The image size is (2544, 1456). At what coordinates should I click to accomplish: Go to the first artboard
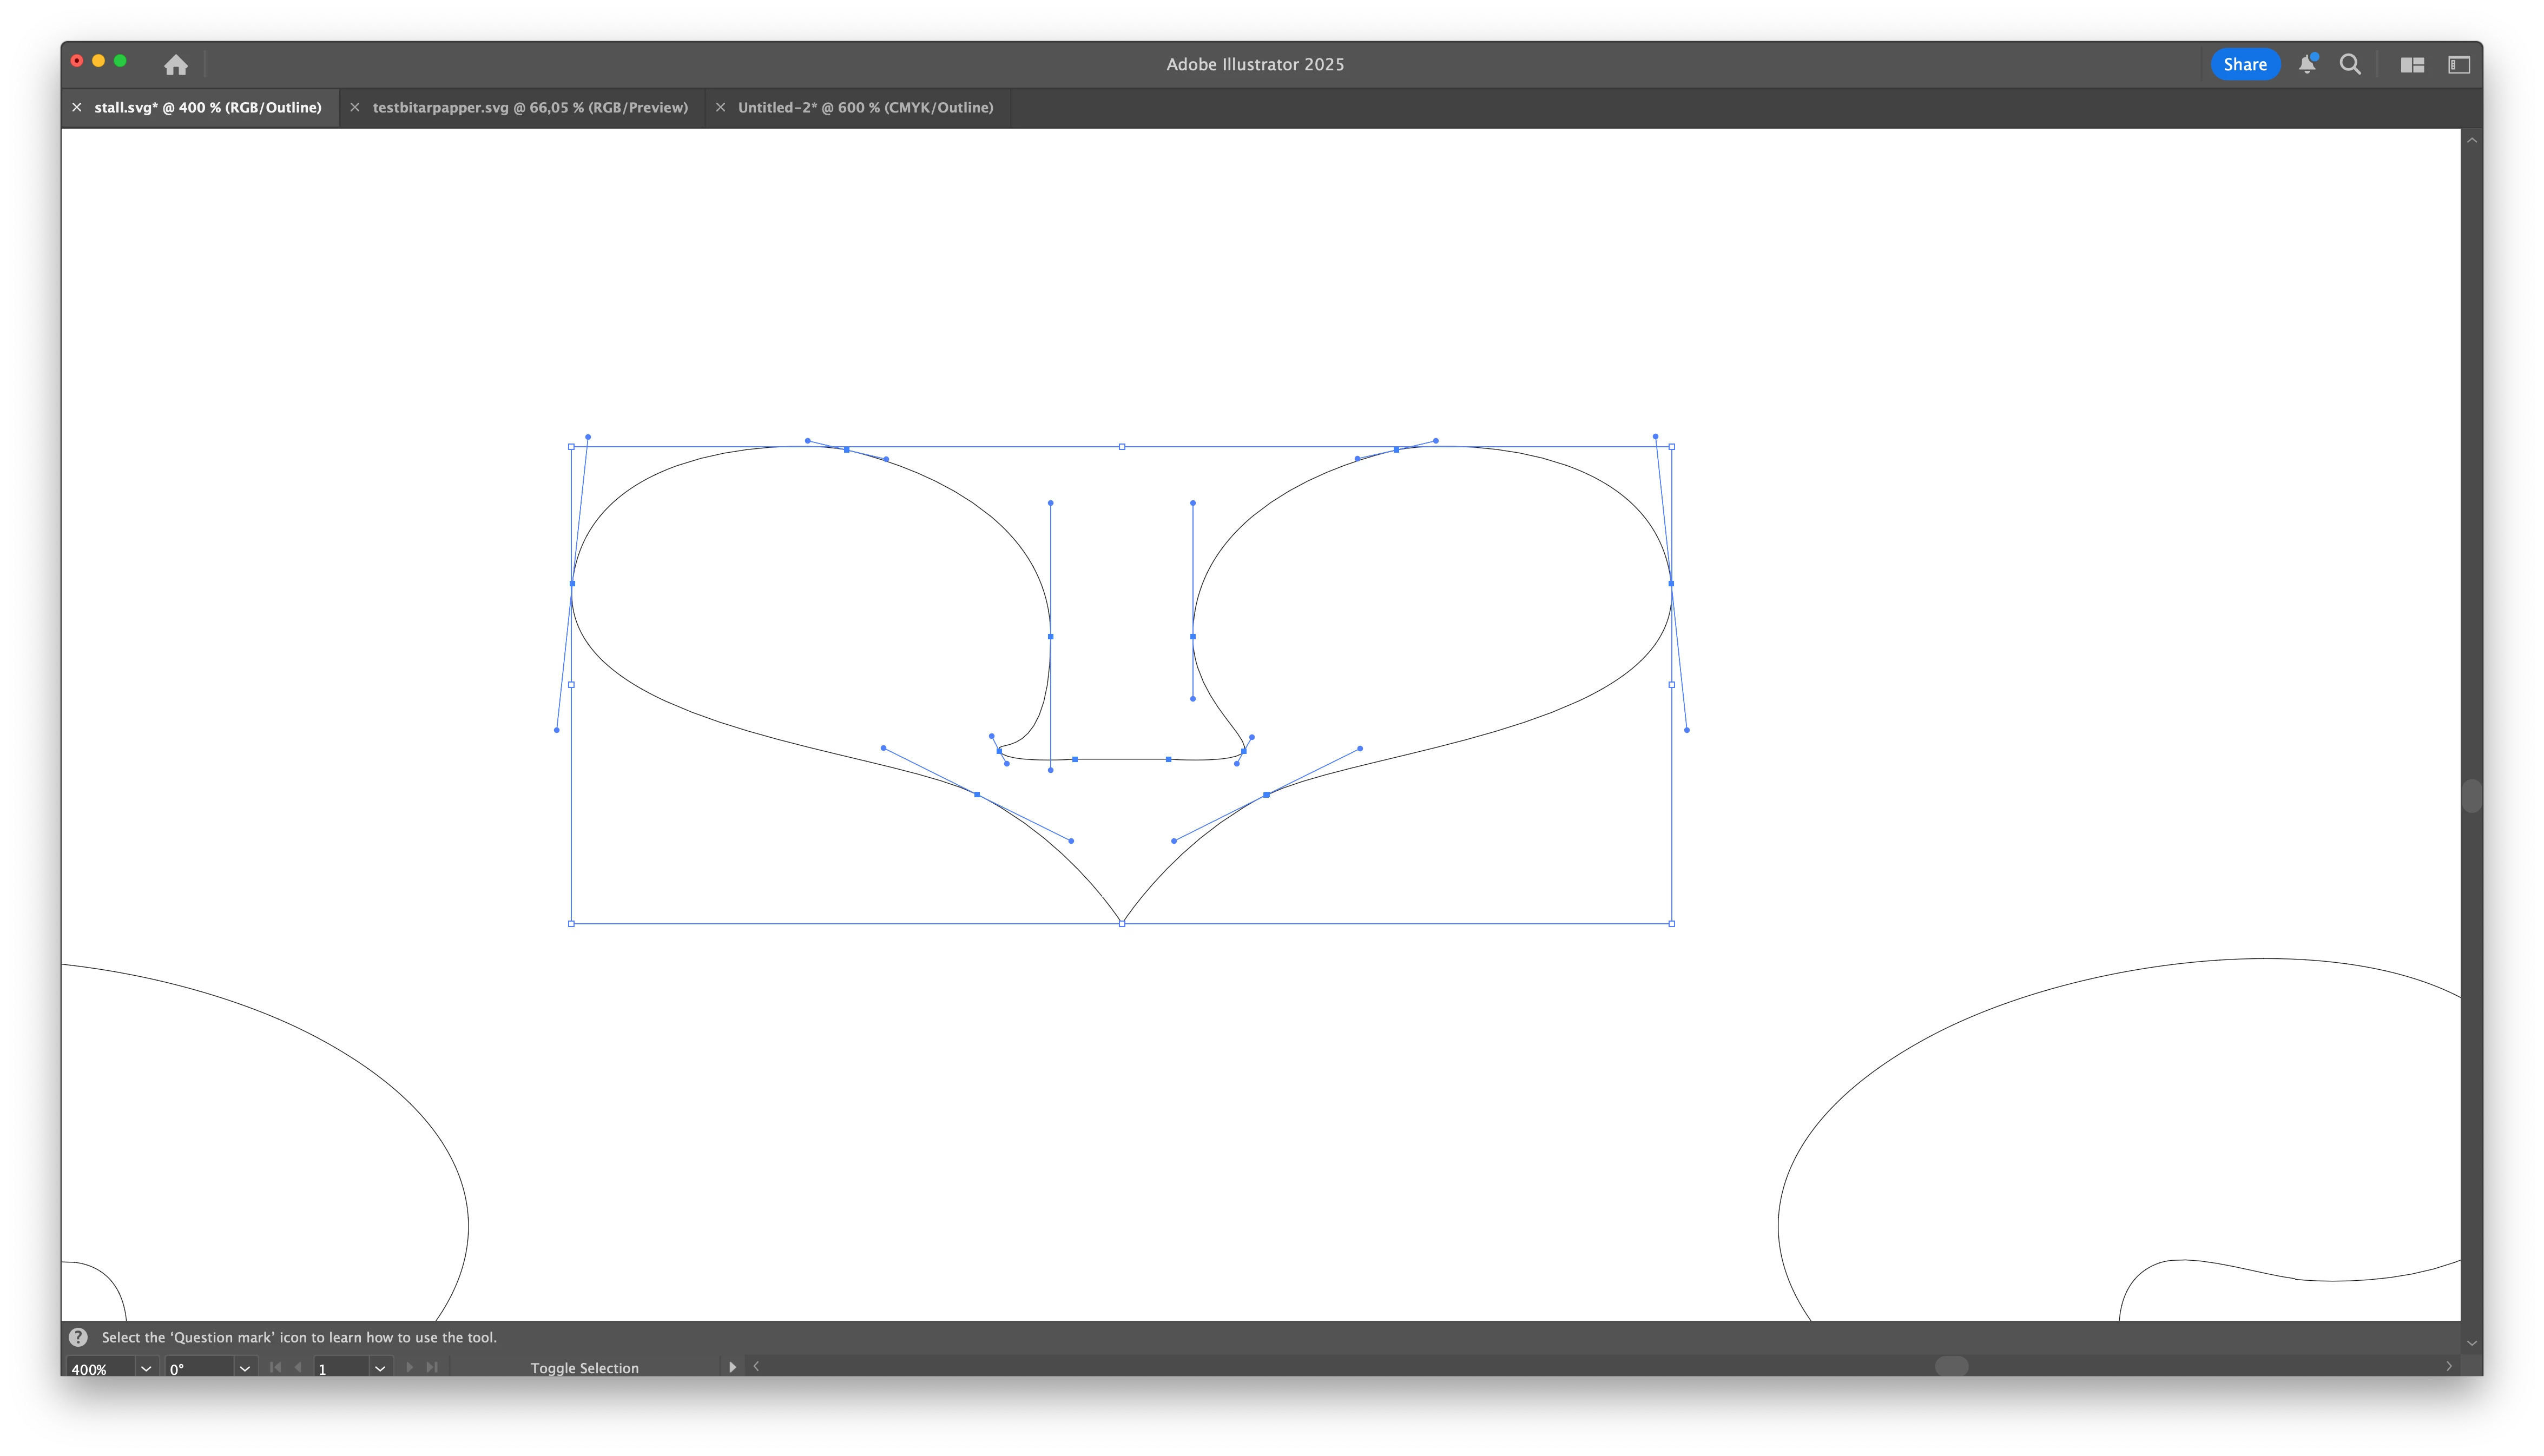coord(275,1367)
